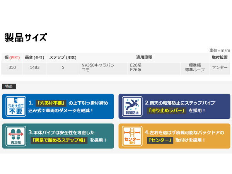This screenshot has height=174, width=232.
Task: Click the 1483 length value cell
Action: pyautogui.click(x=34, y=67)
